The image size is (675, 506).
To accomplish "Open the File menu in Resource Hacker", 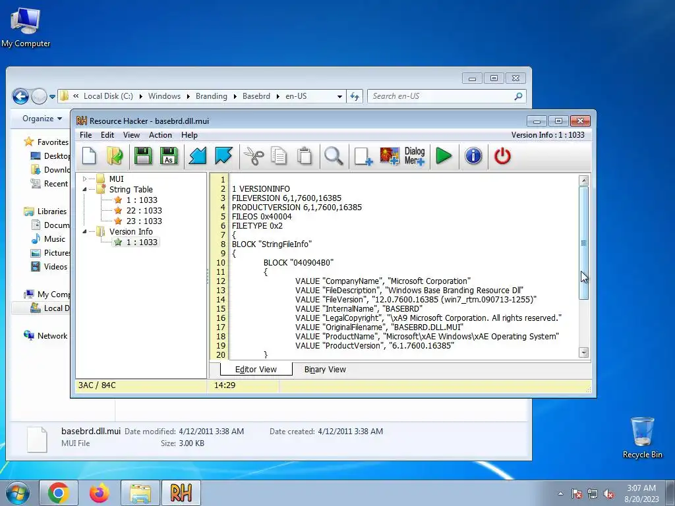I will pyautogui.click(x=86, y=135).
